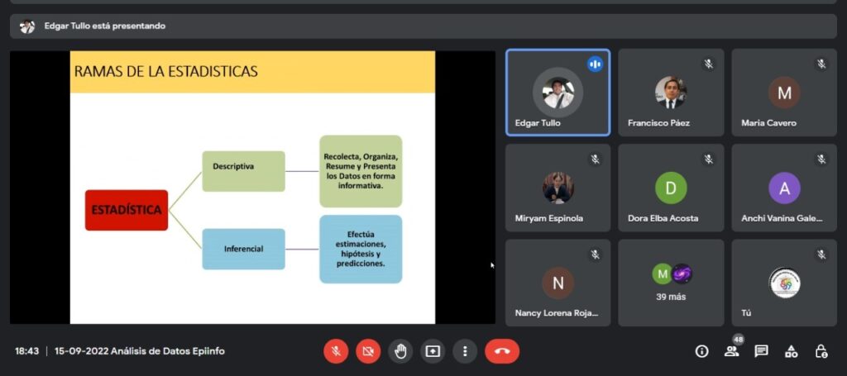Click the 'Efectúa estimaciones' slide box

361,250
